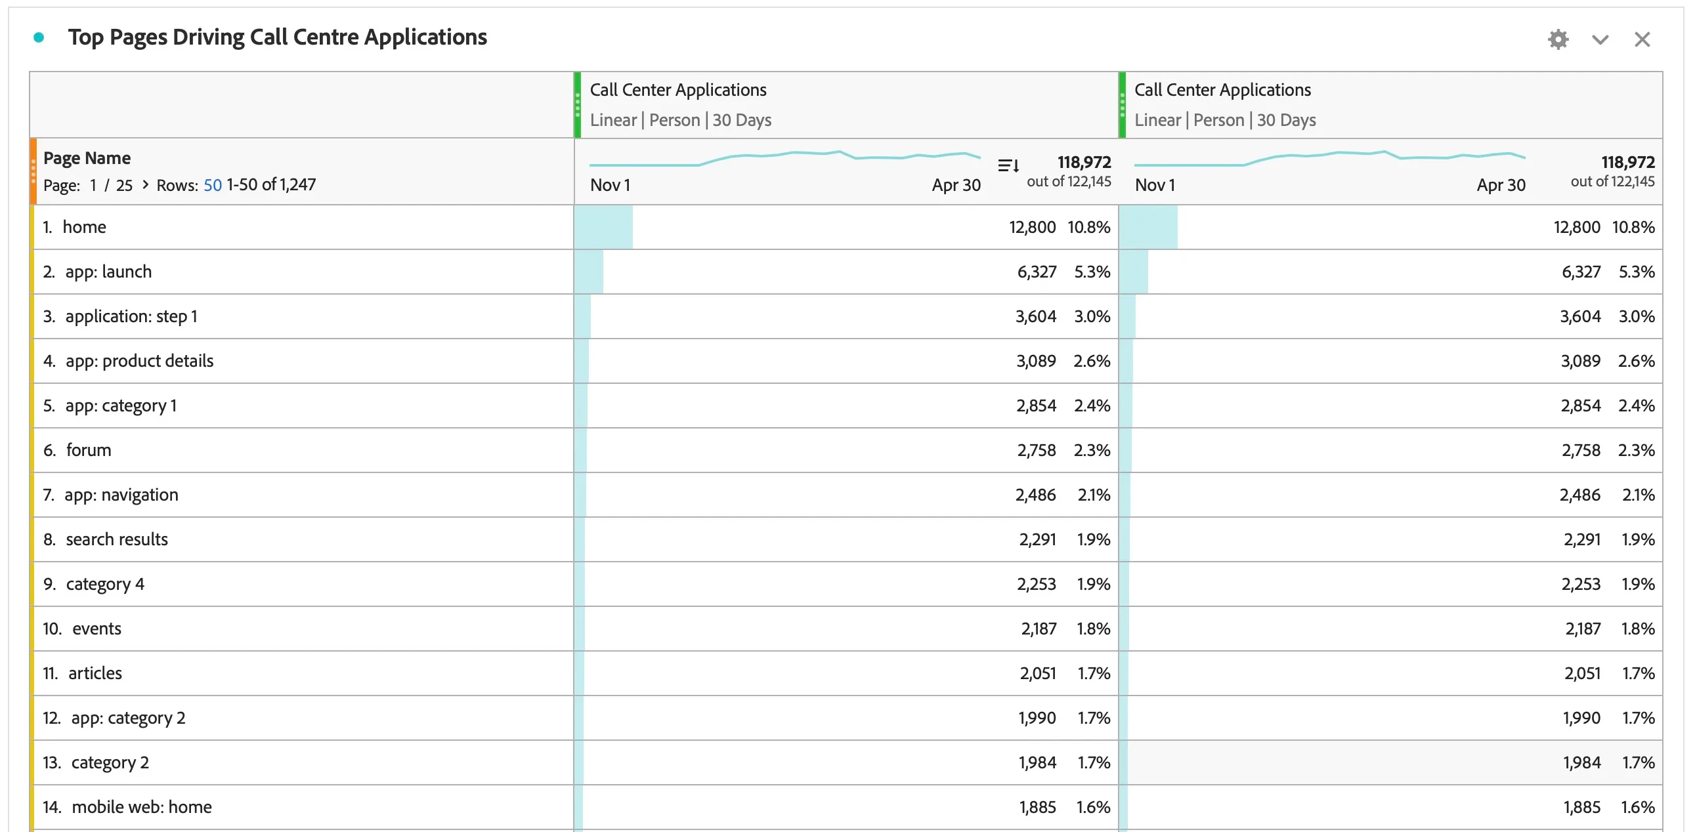This screenshot has width=1695, height=832.
Task: Click second column total 118,972
Action: (x=1628, y=162)
